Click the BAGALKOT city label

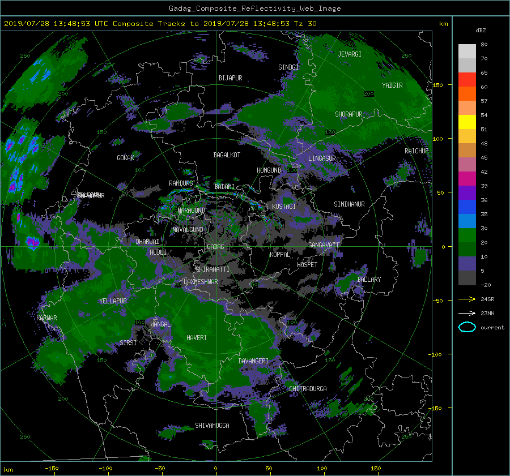[227, 155]
